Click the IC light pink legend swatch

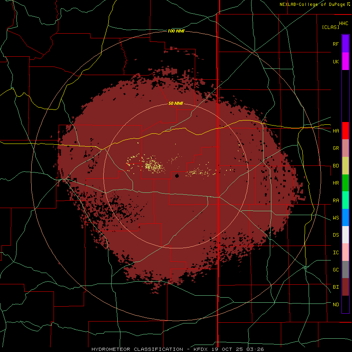coord(345,252)
